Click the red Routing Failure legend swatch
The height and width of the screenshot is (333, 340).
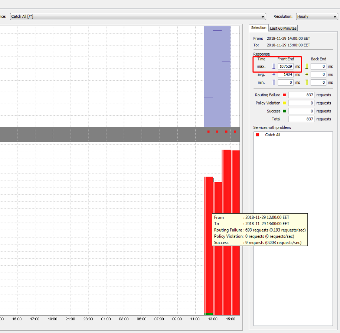284,95
